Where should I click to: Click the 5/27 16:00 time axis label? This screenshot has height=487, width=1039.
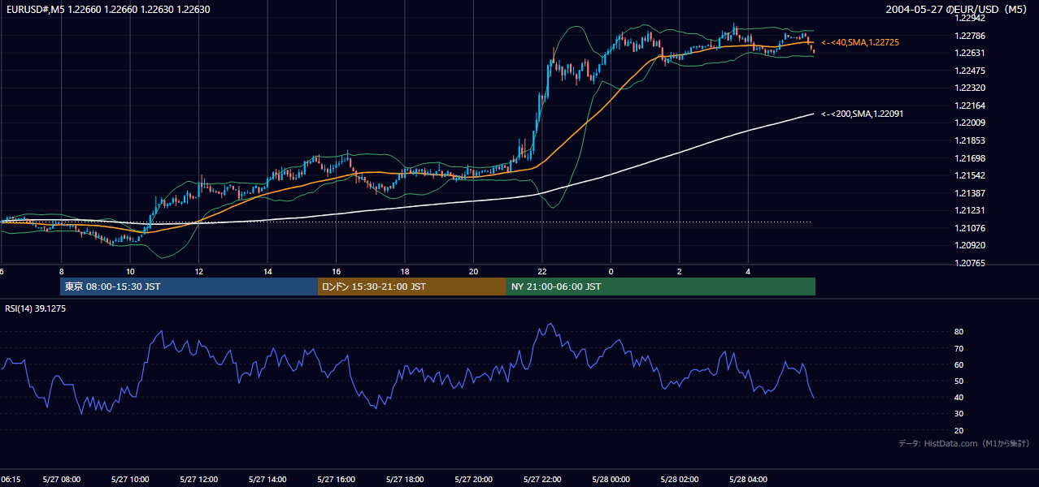point(336,480)
